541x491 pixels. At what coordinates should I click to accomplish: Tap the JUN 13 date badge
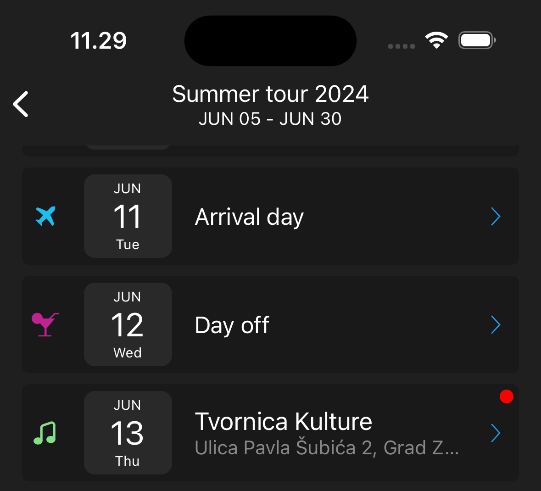(128, 433)
